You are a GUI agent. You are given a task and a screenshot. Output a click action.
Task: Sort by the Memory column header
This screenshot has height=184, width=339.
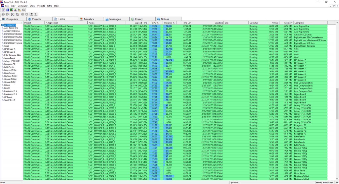286,23
